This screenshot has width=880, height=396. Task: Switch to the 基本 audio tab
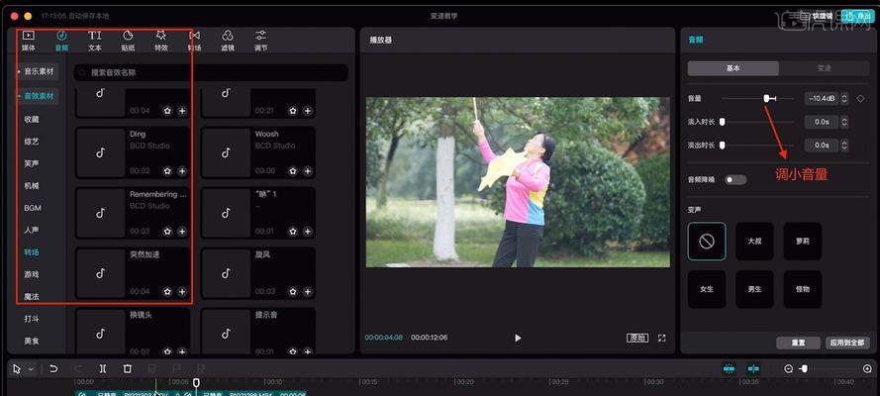733,68
